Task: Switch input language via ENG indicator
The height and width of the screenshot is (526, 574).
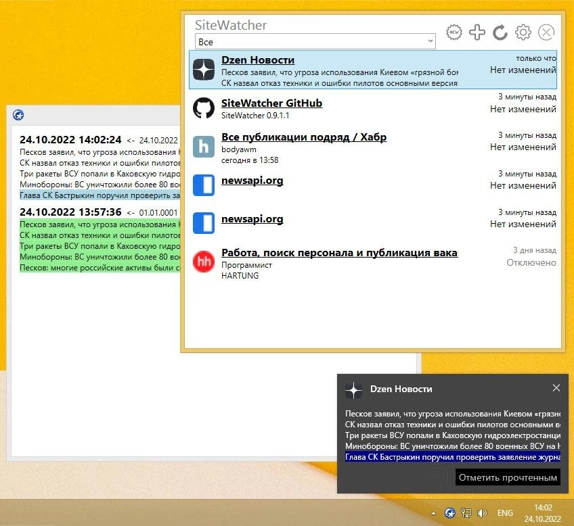Action: point(505,512)
